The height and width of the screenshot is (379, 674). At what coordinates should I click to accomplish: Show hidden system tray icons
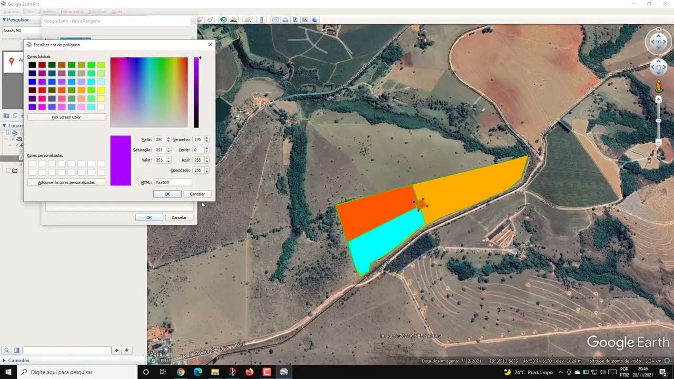[560, 372]
